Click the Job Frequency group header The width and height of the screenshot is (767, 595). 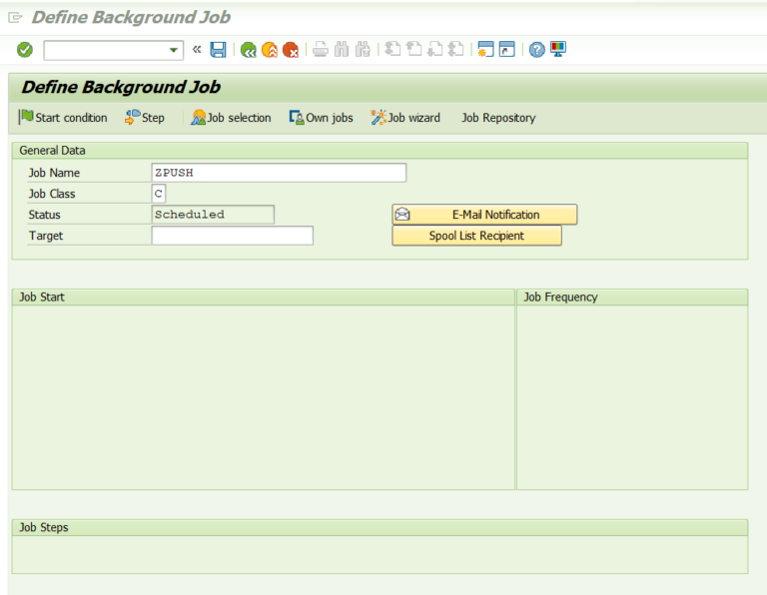[x=632, y=297]
